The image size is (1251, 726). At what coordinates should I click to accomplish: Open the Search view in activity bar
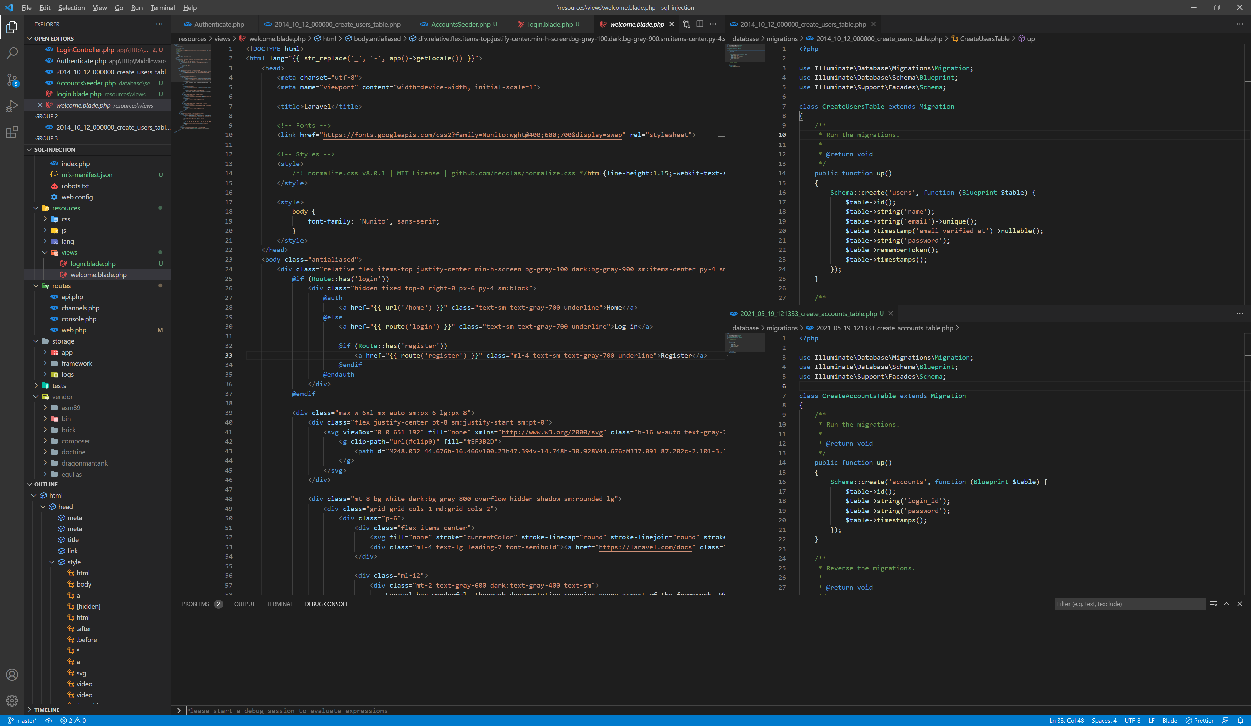(x=12, y=53)
